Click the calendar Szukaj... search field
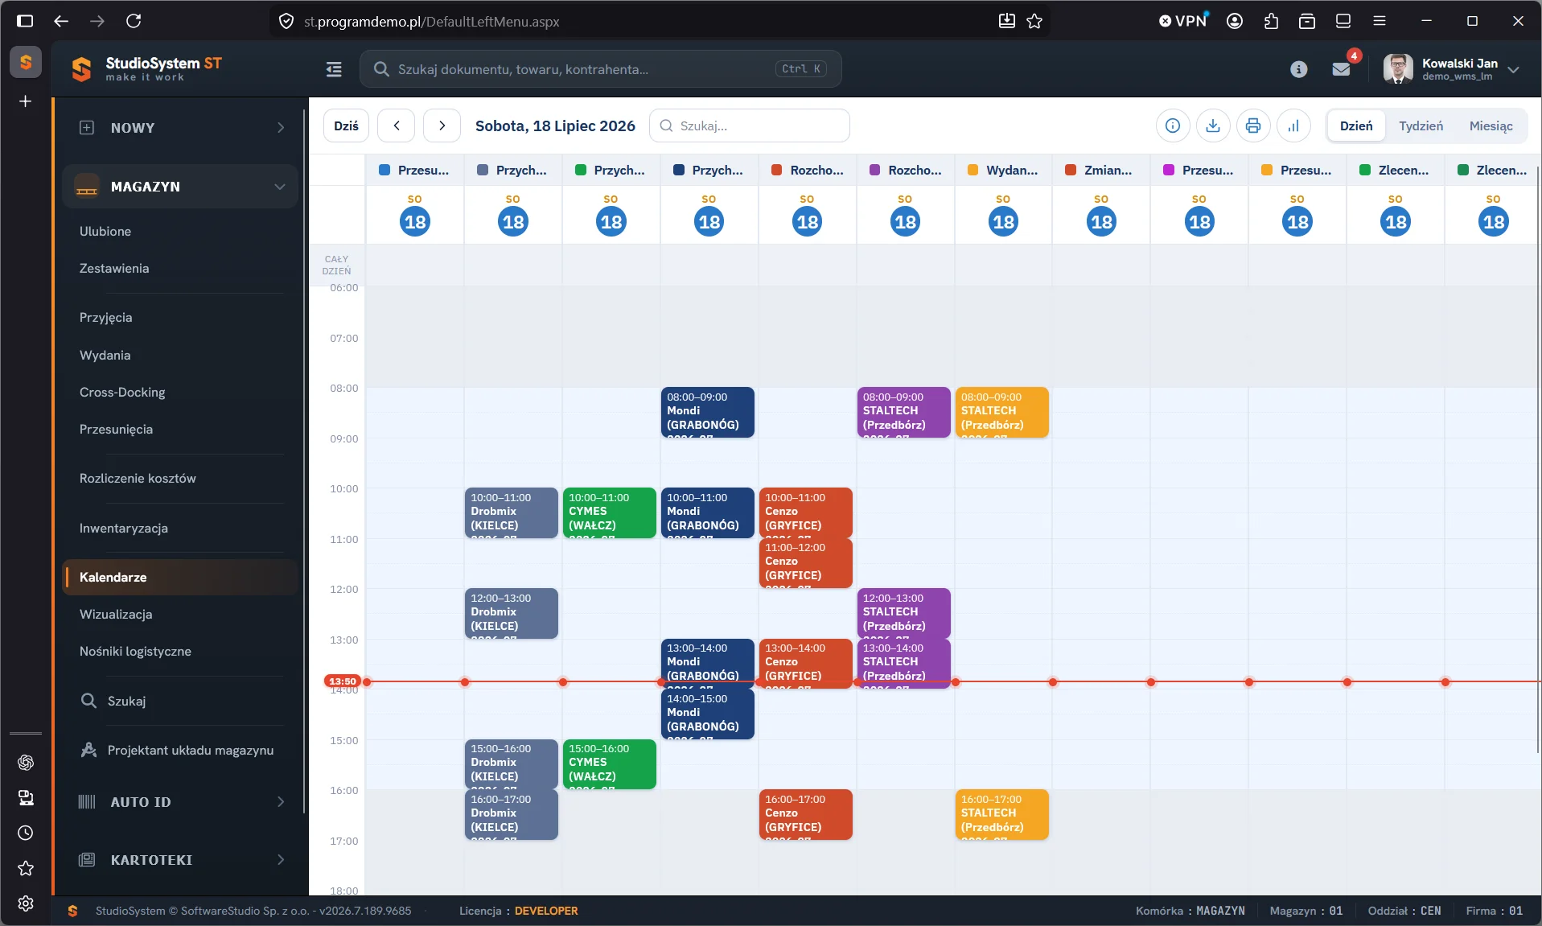Screen dimensions: 1542x926 750,126
